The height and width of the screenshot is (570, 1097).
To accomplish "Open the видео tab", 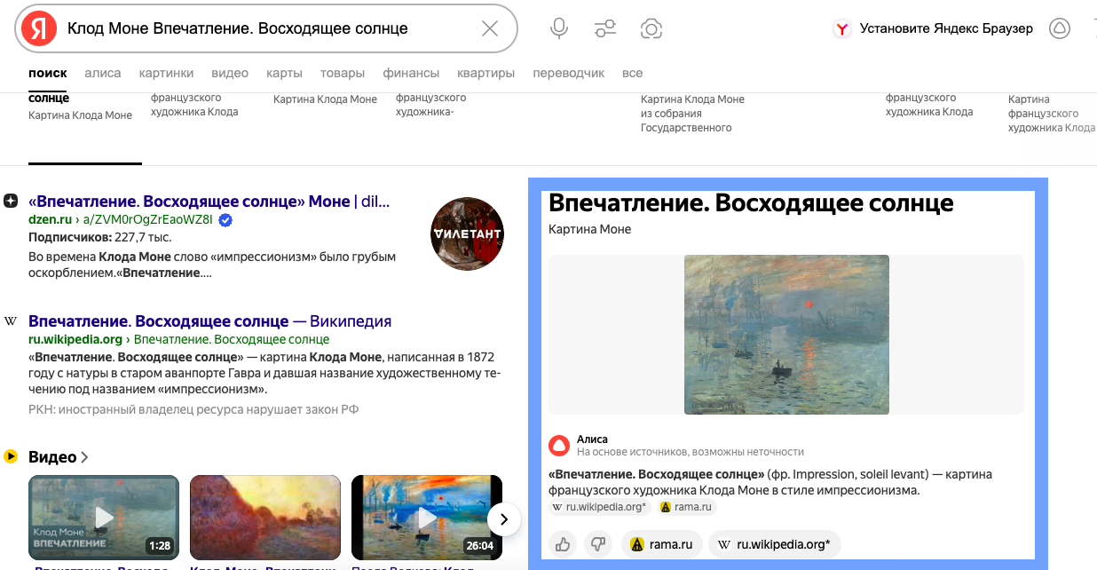I will point(229,73).
